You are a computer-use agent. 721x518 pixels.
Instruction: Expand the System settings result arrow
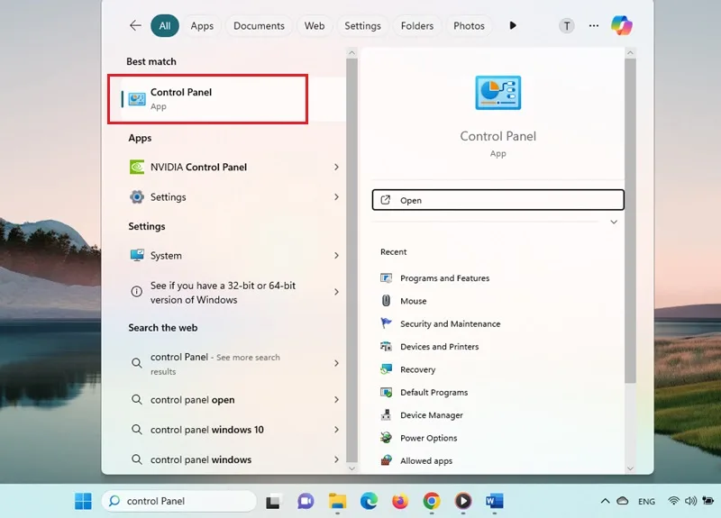click(336, 256)
